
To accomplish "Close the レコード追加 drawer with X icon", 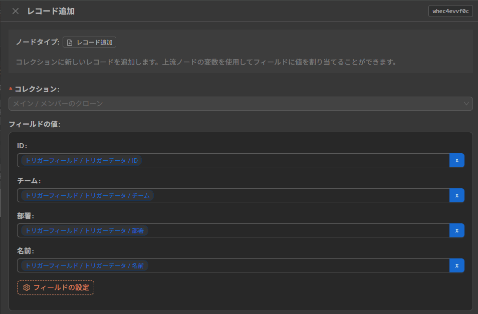I will pos(16,12).
